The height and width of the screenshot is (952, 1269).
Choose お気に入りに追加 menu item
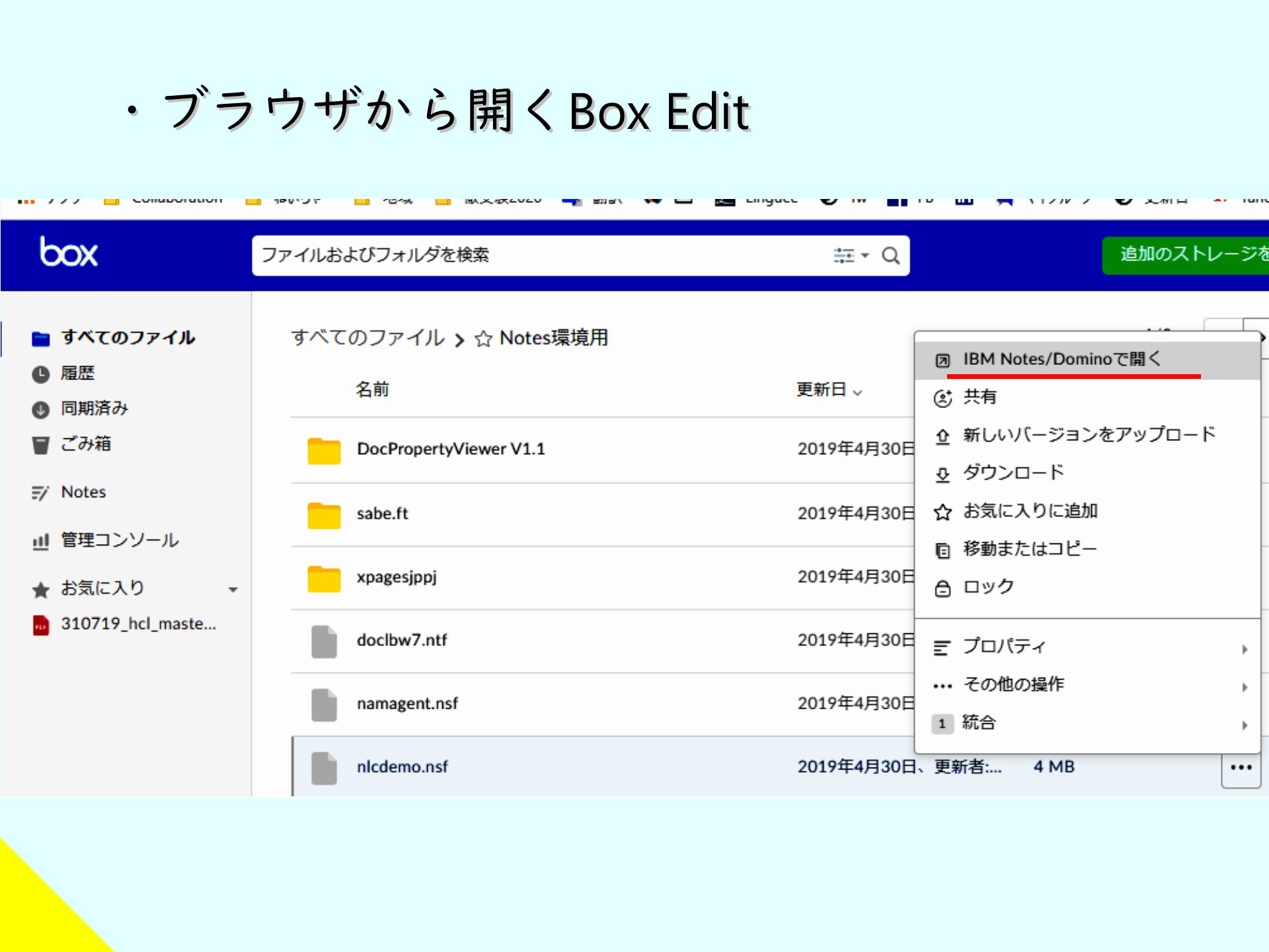[1087, 511]
